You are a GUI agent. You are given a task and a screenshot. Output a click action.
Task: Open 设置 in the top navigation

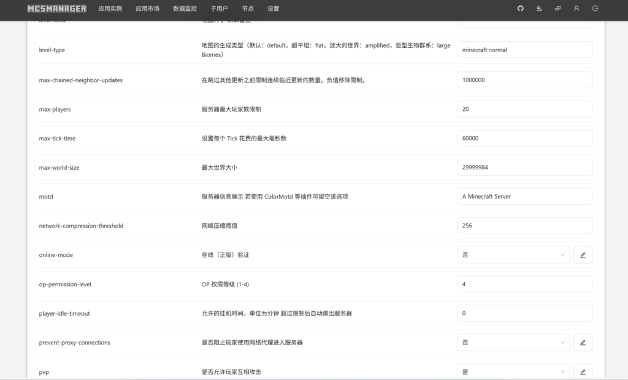pyautogui.click(x=274, y=9)
